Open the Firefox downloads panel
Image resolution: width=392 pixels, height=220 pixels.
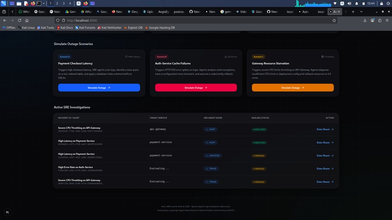point(365,20)
